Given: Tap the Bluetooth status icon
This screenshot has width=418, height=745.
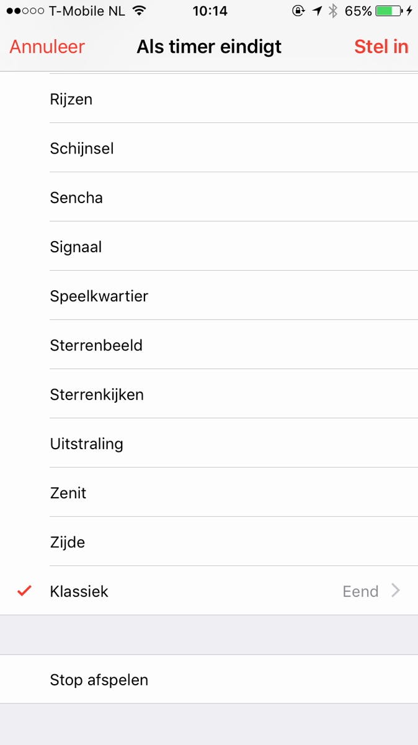Looking at the screenshot, I should point(333,11).
